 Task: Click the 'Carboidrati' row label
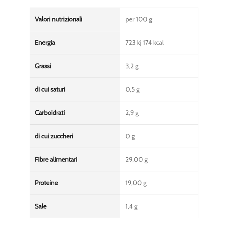coord(50,113)
